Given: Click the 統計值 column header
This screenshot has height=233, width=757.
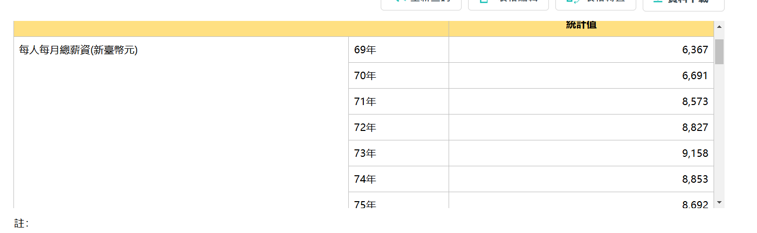Looking at the screenshot, I should tap(581, 25).
